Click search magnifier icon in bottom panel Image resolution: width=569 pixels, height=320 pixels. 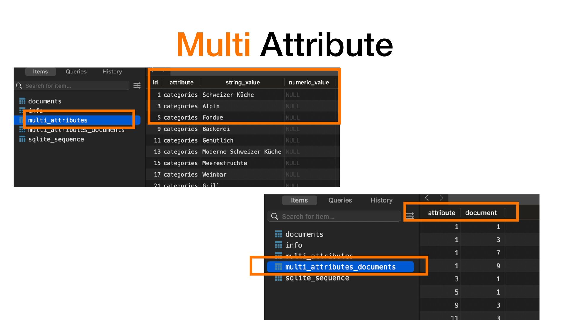[x=274, y=217]
